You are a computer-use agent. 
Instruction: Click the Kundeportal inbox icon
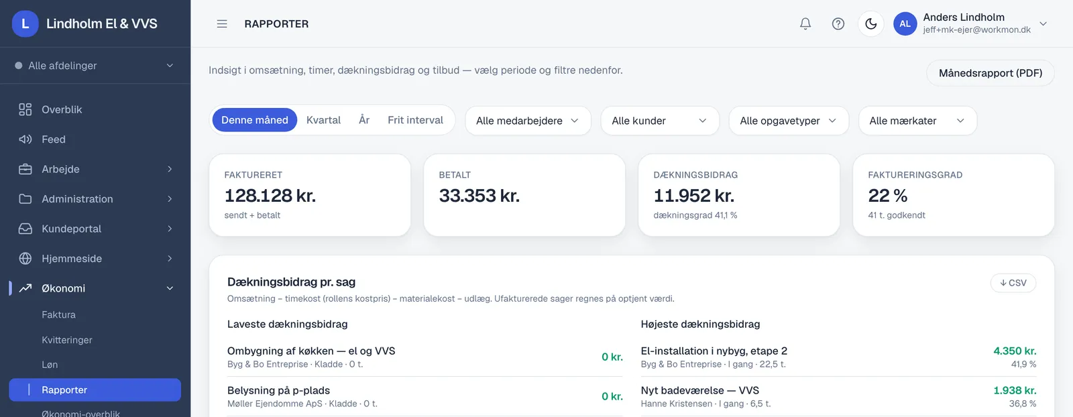[x=25, y=229]
